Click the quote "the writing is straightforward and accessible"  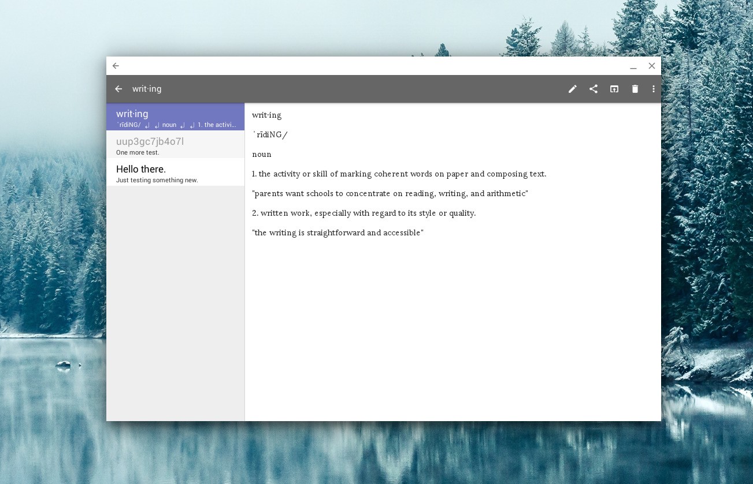[x=338, y=233]
